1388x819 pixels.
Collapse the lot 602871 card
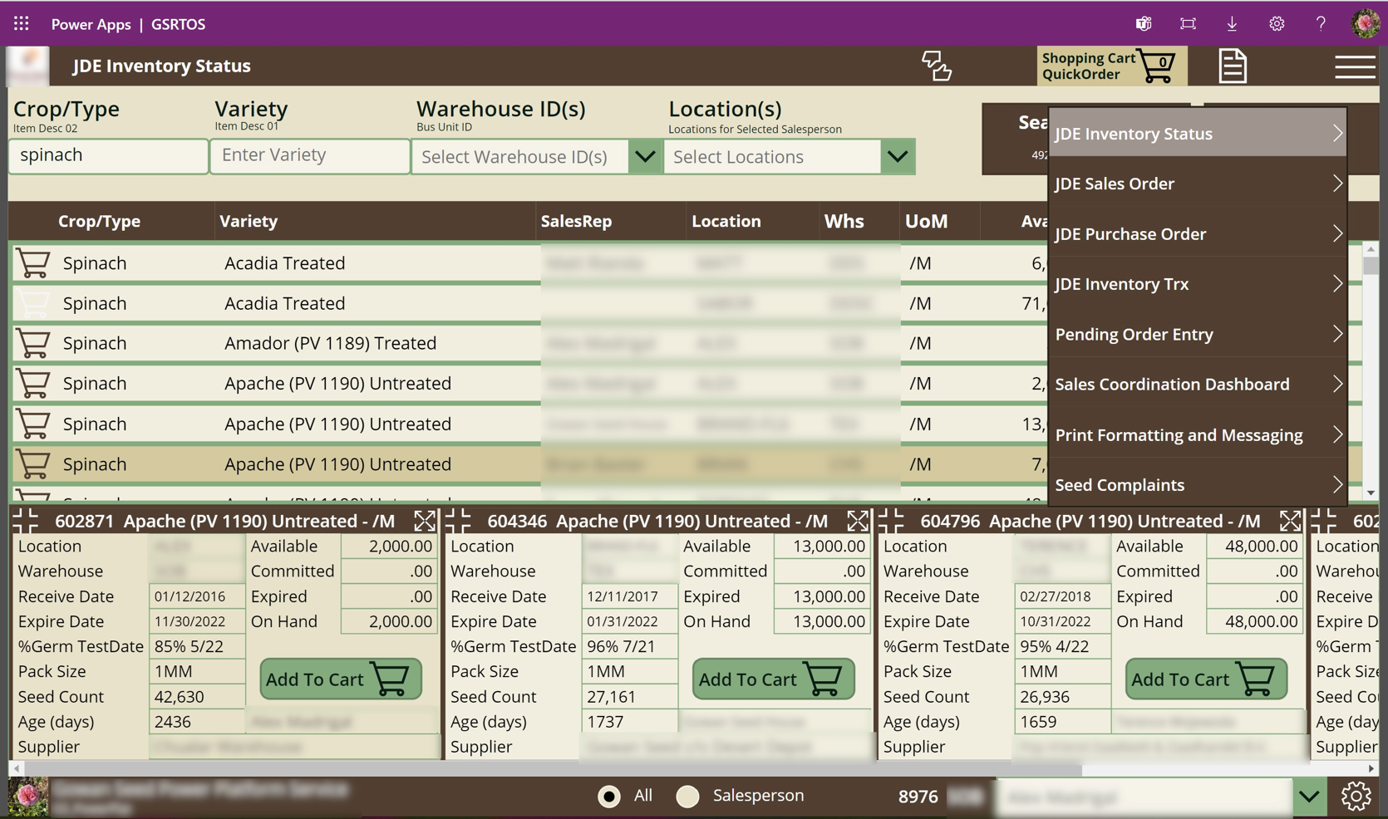click(x=26, y=521)
